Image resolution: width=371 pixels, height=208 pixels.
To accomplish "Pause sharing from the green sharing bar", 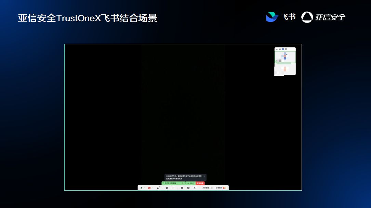I will click(185, 183).
